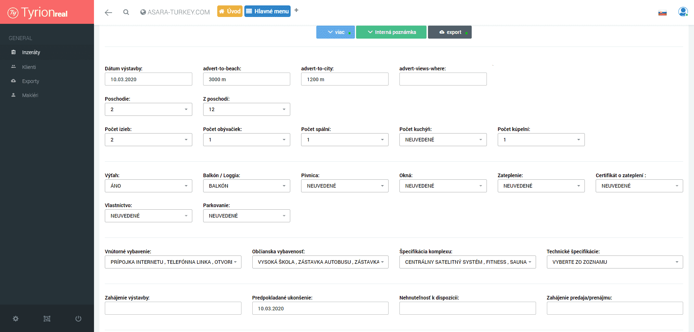Switch to Hlavné menu tab
Viewport: 694px width, 332px height.
pyautogui.click(x=267, y=11)
